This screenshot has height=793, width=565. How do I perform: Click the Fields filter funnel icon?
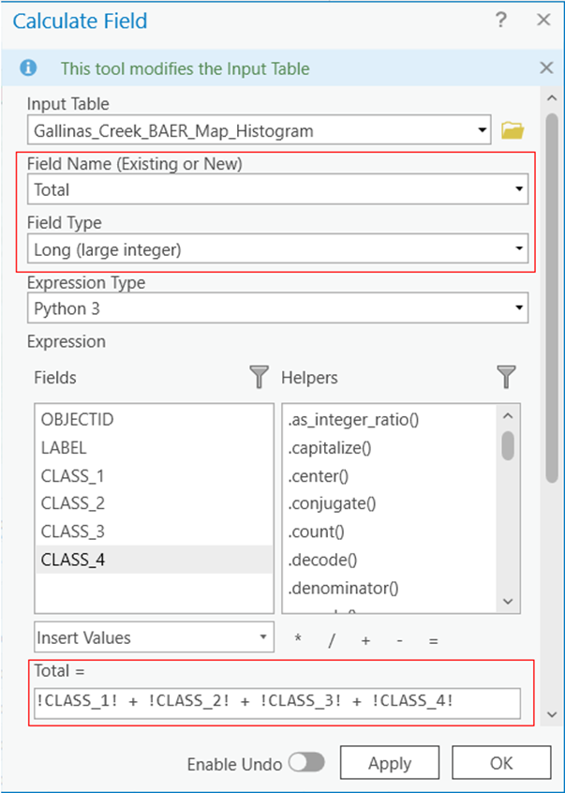(260, 377)
